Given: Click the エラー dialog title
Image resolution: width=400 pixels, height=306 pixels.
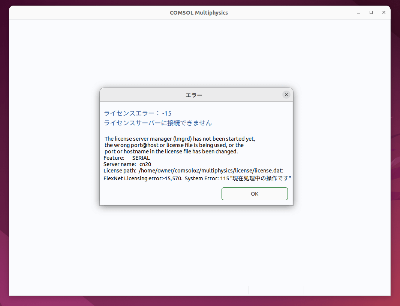Looking at the screenshot, I should point(194,95).
